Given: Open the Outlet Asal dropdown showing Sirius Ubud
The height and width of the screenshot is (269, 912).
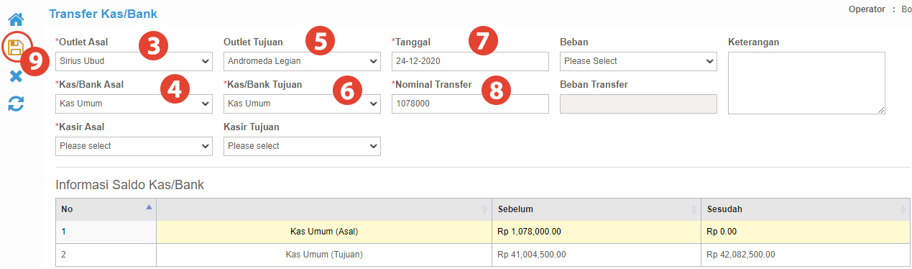Looking at the screenshot, I should click(x=134, y=61).
